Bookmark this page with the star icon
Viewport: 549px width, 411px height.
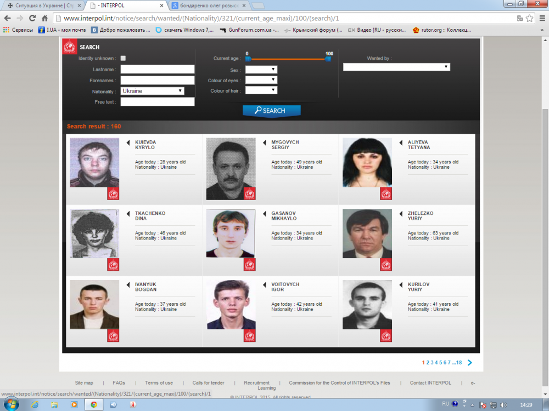pos(530,18)
